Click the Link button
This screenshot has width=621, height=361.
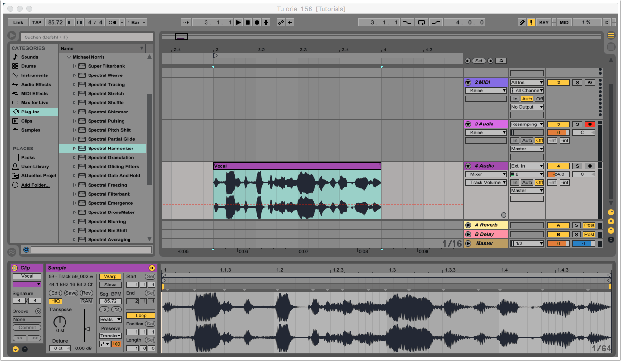point(18,22)
